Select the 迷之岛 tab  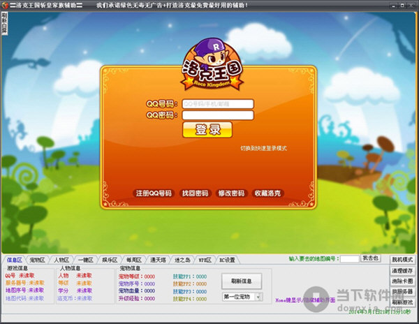[x=182, y=260]
